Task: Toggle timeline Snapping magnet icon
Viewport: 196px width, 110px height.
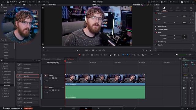Action: [x=110, y=55]
